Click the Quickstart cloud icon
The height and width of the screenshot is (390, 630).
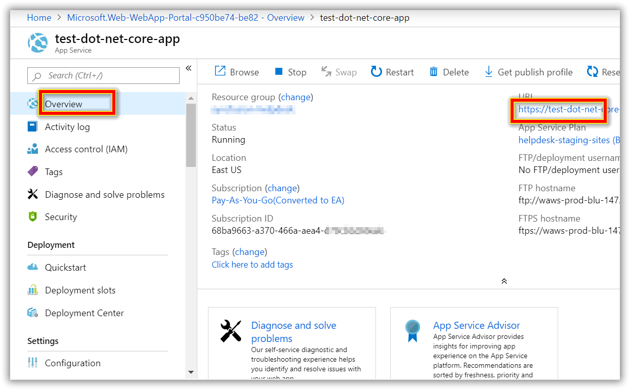[32, 267]
